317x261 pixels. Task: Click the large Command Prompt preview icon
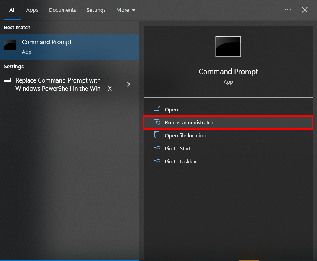(x=228, y=46)
